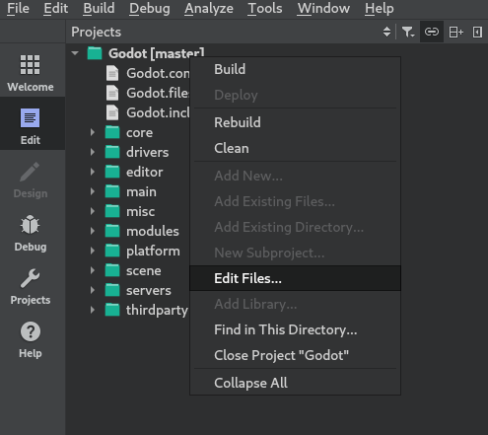This screenshot has height=435, width=488.
Task: Select the Godot.files file icon
Action: (x=112, y=93)
